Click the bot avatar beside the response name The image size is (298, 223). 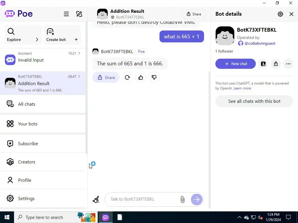[x=95, y=52]
